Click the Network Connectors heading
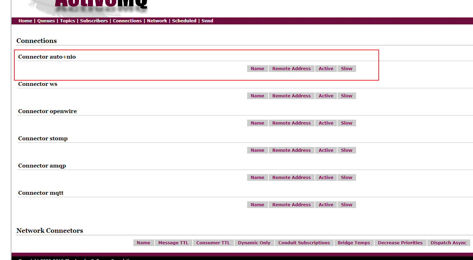The image size is (473, 260). pos(50,231)
